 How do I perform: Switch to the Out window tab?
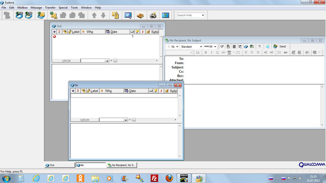59,165
